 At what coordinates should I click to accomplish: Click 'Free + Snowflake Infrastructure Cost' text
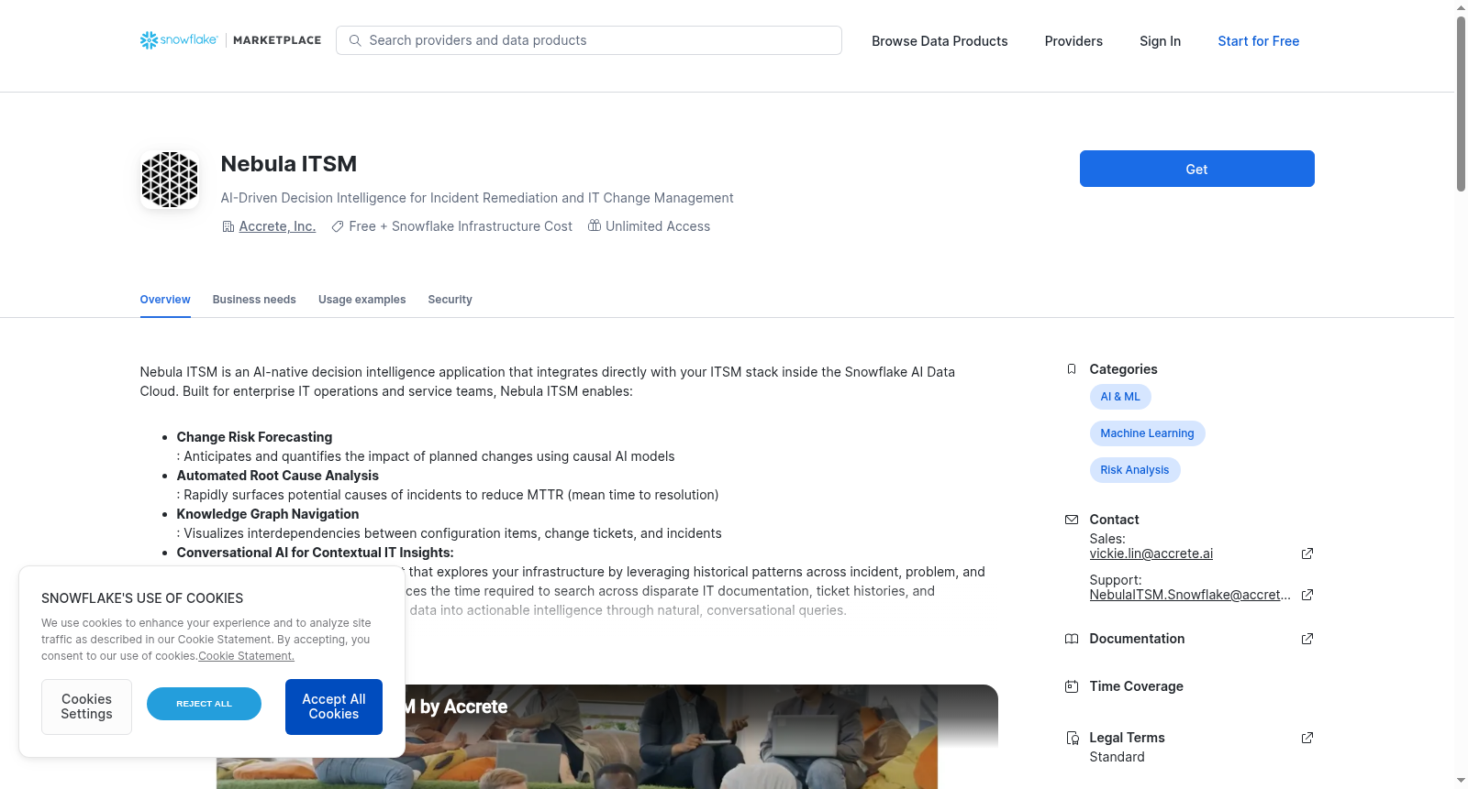coord(461,226)
